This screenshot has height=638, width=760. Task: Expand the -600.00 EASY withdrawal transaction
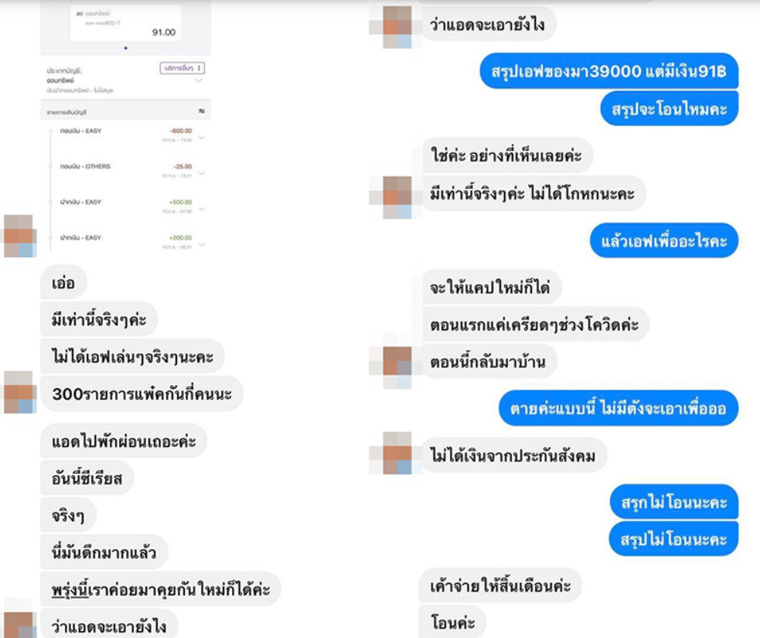202,138
